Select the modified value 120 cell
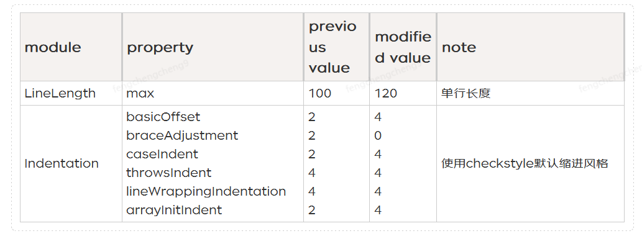The height and width of the screenshot is (236, 642). (403, 93)
